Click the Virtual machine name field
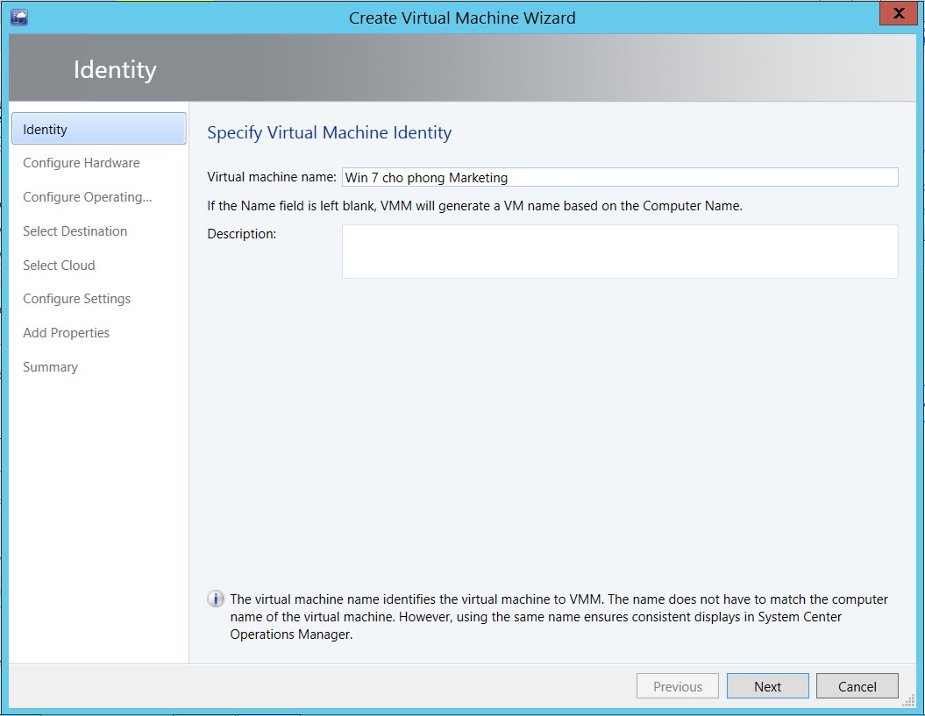Screen dimensions: 925x716 [x=620, y=178]
